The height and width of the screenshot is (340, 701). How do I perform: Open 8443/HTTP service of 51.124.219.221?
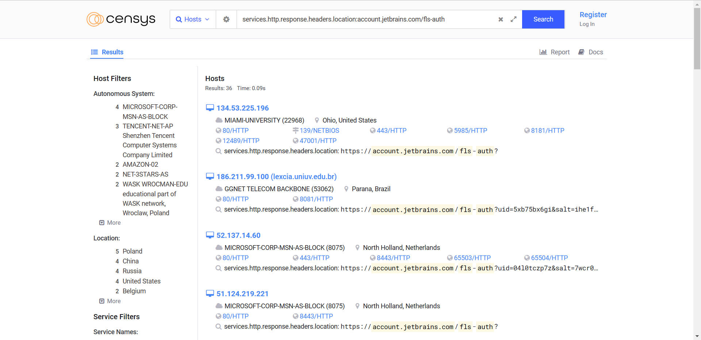pyautogui.click(x=316, y=316)
